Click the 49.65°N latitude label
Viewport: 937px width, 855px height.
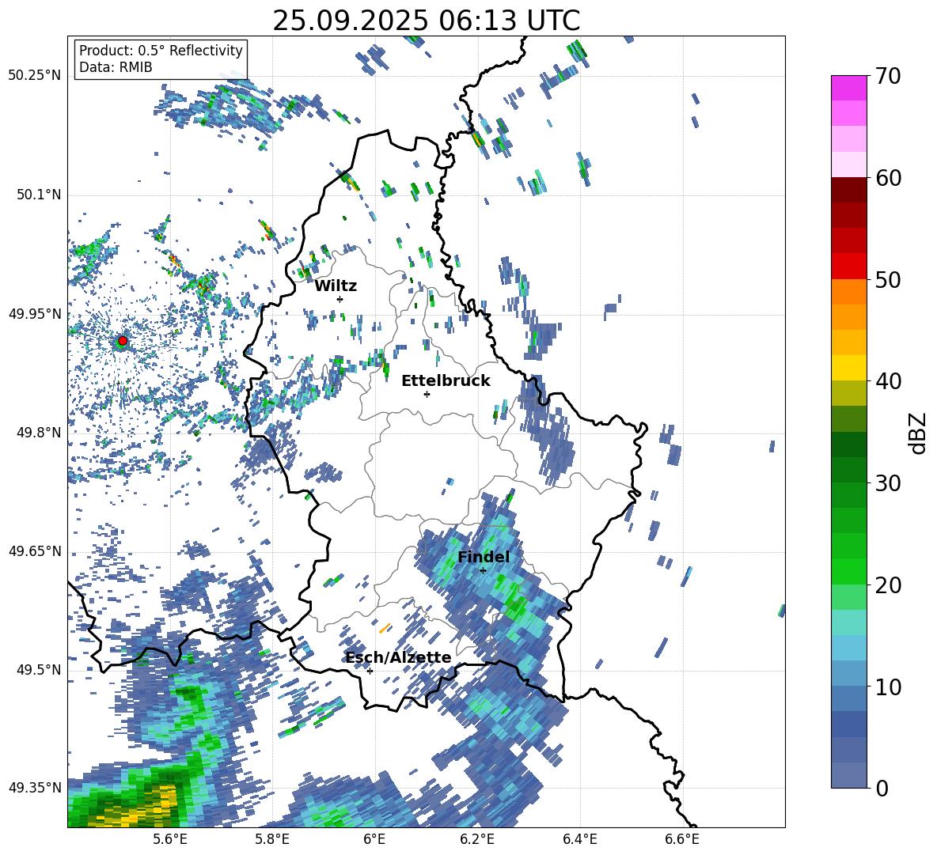click(x=35, y=551)
